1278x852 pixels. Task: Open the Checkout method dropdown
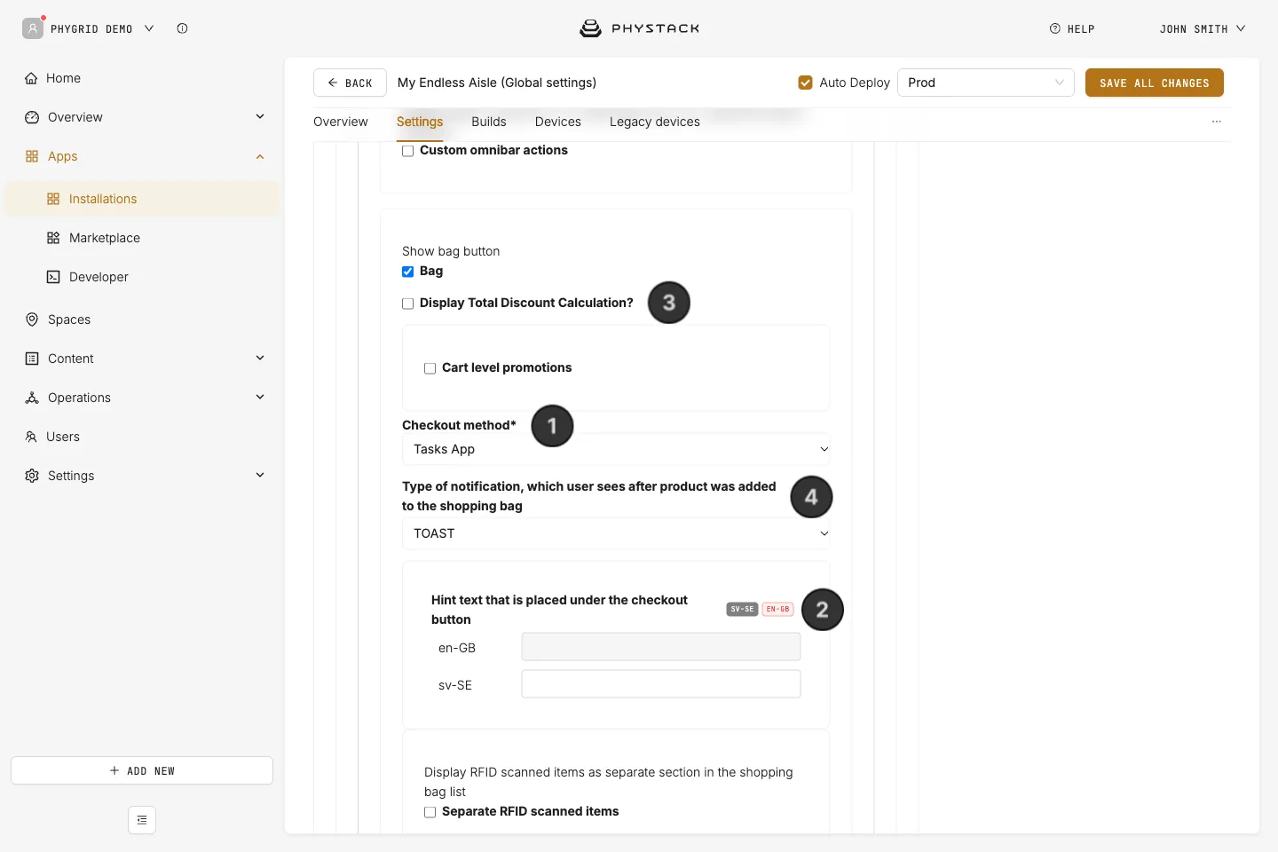[x=616, y=449]
